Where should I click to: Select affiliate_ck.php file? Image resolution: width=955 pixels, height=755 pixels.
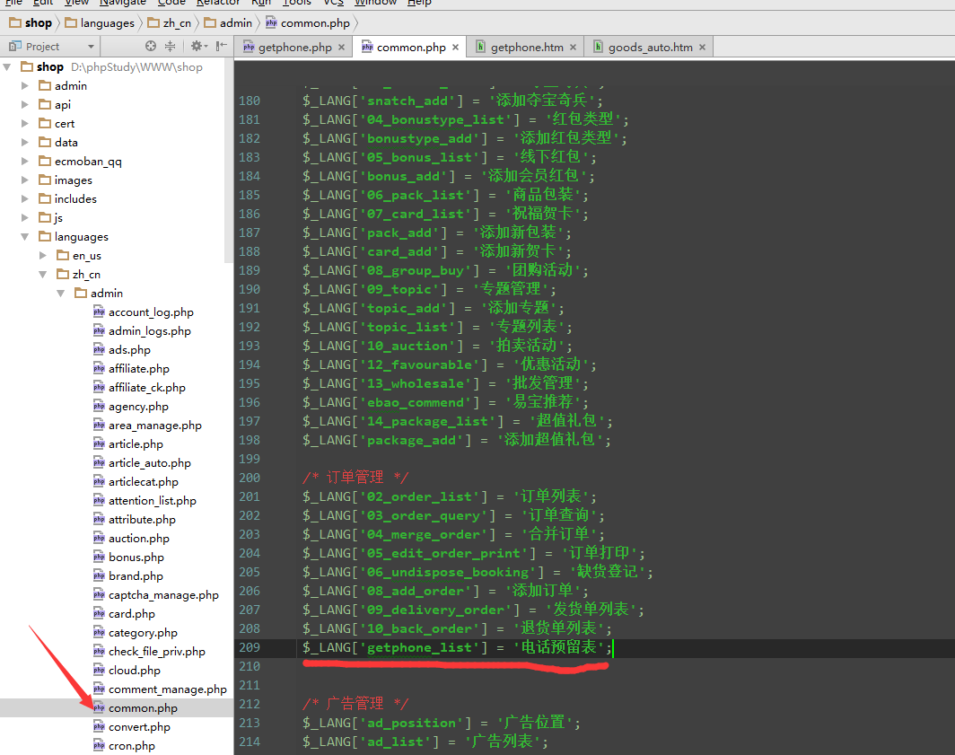click(147, 388)
